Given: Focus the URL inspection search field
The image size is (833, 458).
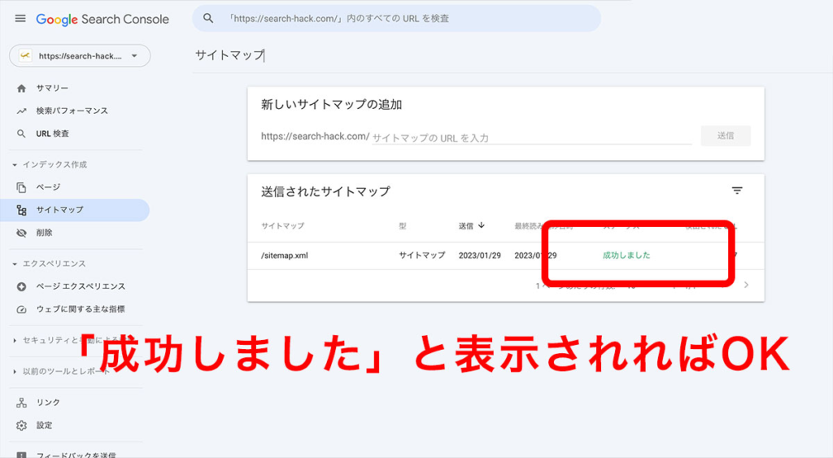Looking at the screenshot, I should 396,19.
